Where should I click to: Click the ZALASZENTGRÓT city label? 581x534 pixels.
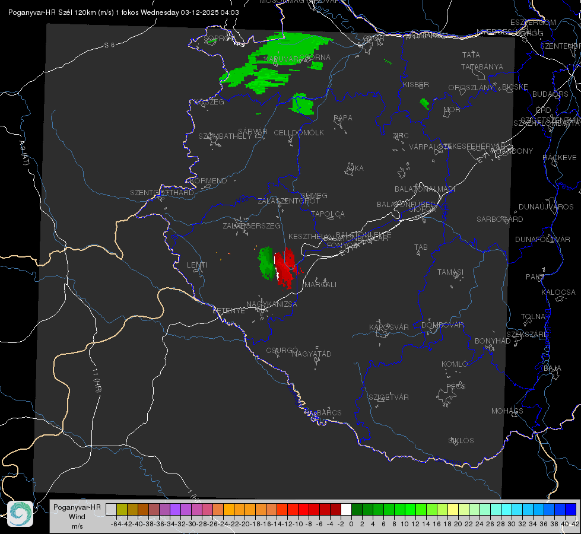(x=288, y=201)
